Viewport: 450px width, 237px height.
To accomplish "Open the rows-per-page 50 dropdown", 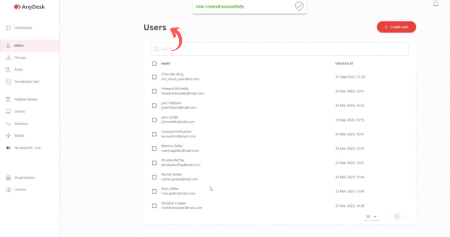I will tap(371, 217).
